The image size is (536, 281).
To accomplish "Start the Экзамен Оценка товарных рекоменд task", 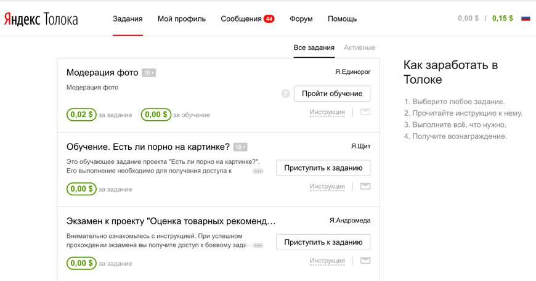I will (x=323, y=242).
